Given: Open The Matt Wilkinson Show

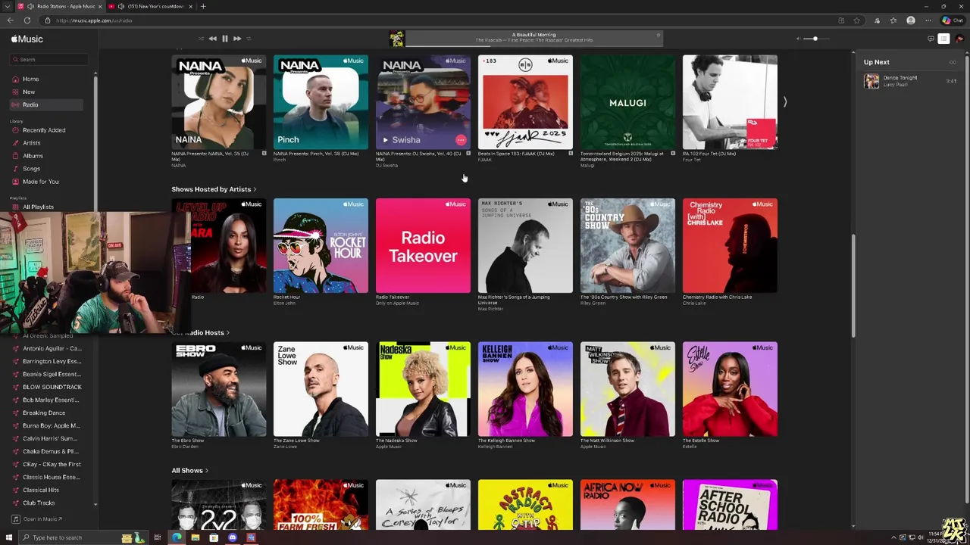Looking at the screenshot, I should pos(627,389).
